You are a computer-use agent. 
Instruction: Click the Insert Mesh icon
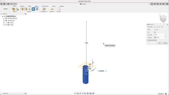[13, 9]
